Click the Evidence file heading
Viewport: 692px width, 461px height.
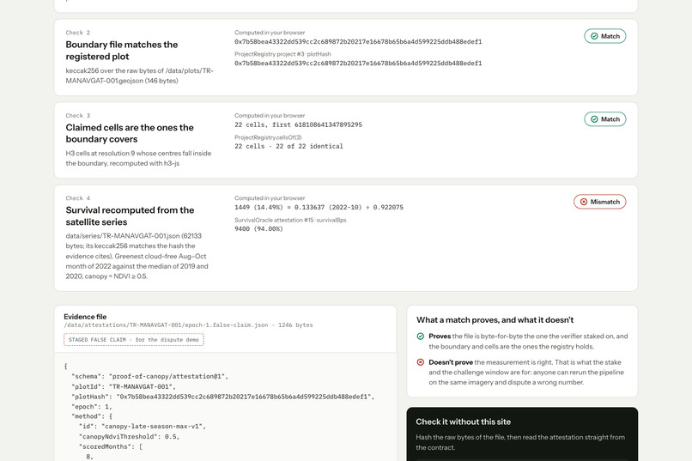85,316
